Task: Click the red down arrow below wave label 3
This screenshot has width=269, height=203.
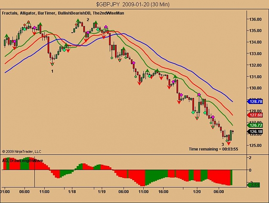Action: (x=229, y=143)
